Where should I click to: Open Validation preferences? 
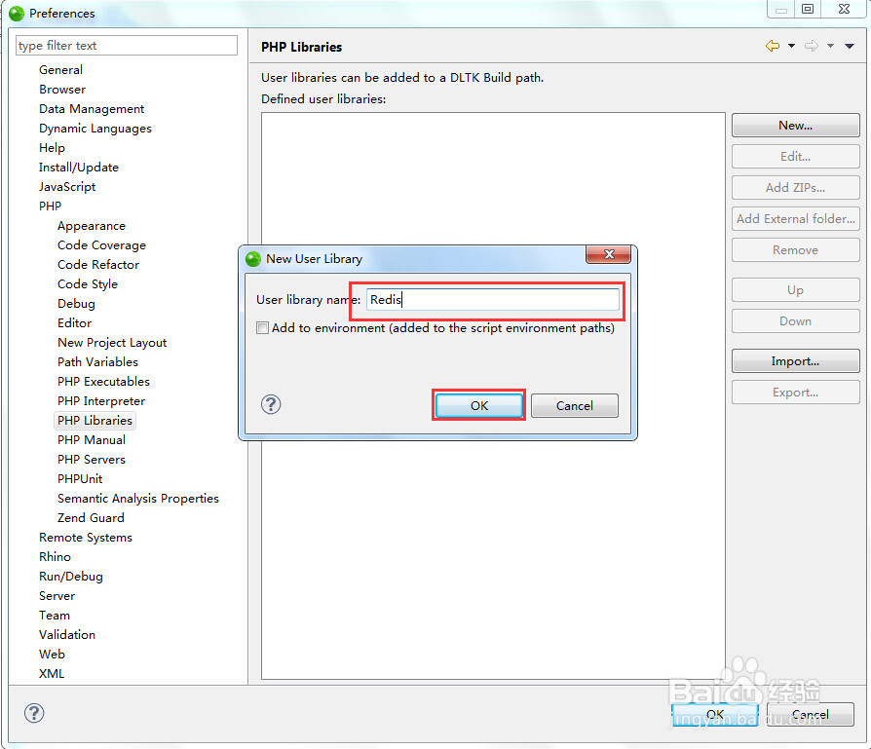[66, 635]
